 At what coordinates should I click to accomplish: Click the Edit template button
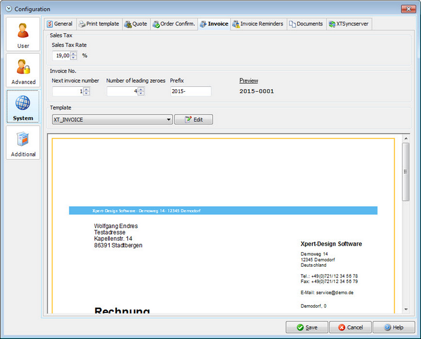tap(194, 119)
